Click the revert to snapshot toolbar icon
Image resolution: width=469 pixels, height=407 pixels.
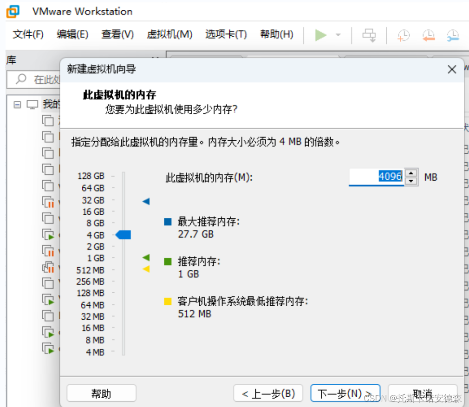(x=428, y=36)
